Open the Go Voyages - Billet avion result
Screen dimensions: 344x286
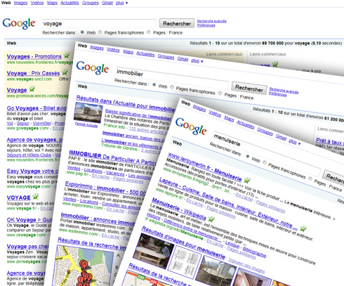point(37,108)
